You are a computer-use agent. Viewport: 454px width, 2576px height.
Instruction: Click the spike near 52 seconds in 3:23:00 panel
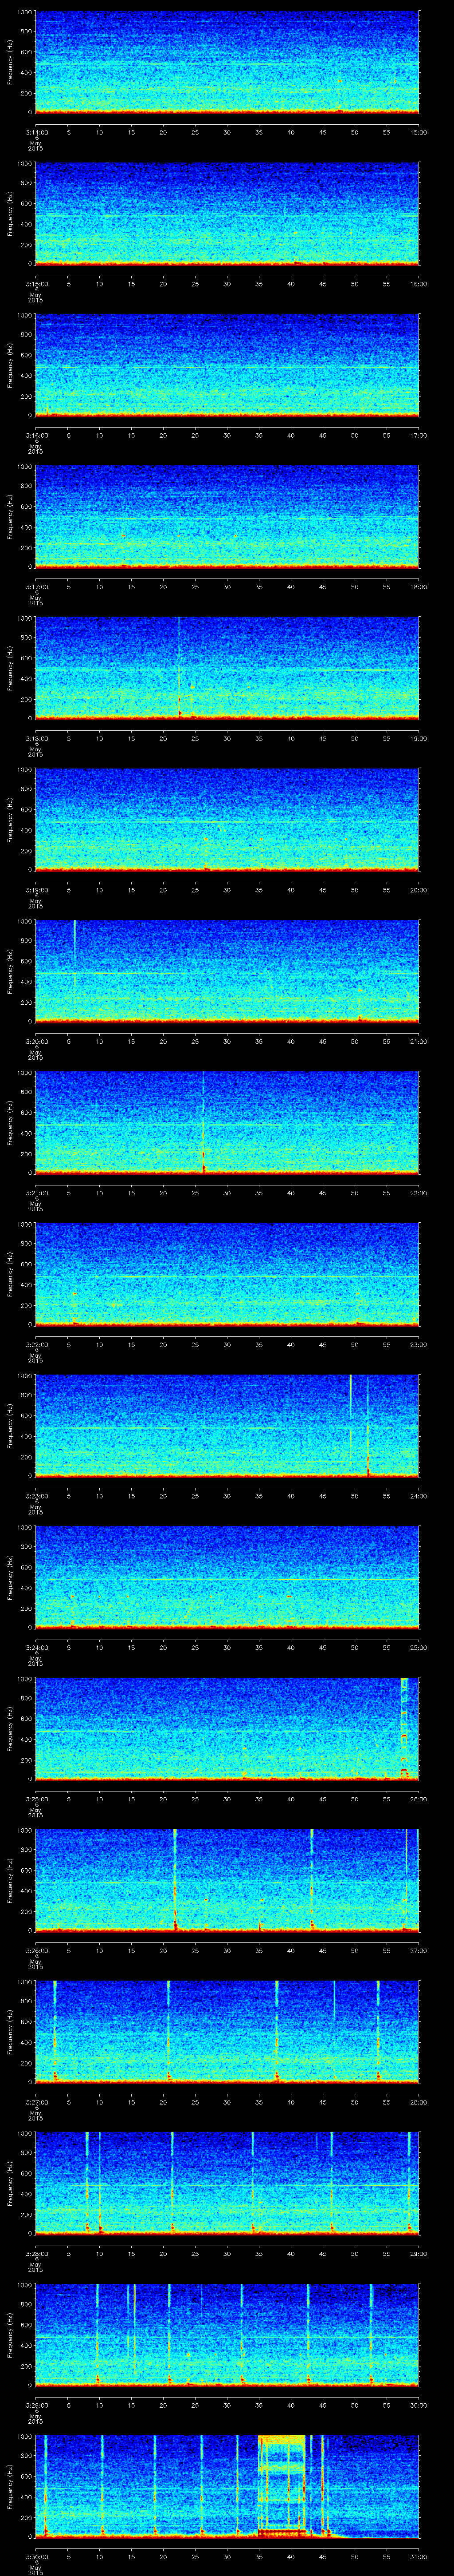point(368,1426)
